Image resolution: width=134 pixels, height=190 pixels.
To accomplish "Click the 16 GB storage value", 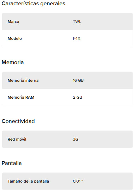I will point(78,80).
